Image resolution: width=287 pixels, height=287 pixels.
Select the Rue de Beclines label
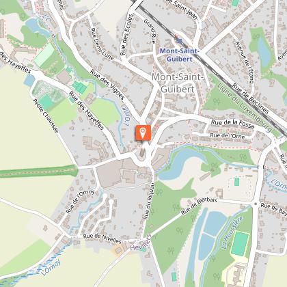[x=250, y=98]
